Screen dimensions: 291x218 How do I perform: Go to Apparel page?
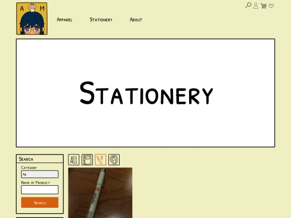coord(65,19)
